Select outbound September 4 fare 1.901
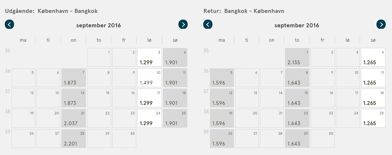This screenshot has height=155, width=392. [175, 58]
